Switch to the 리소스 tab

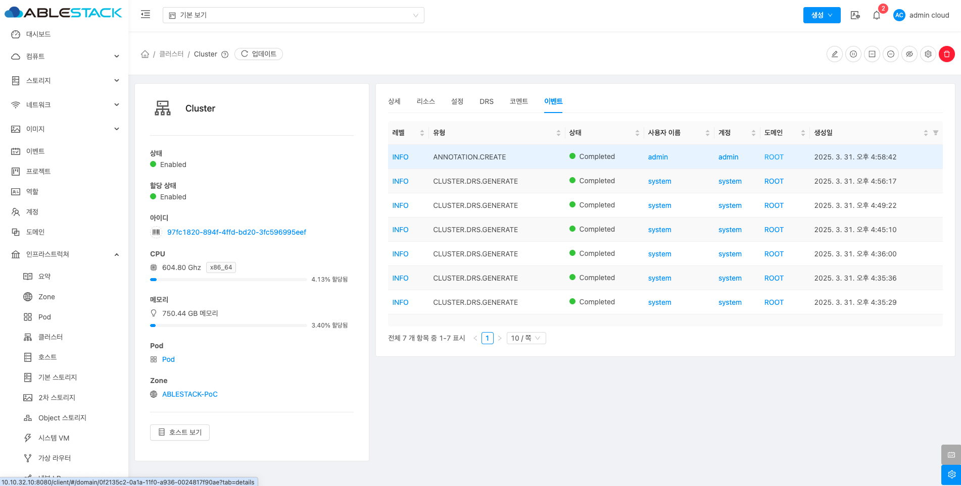(425, 101)
